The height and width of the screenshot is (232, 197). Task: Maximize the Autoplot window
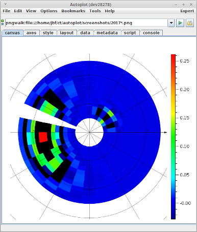[183, 5]
